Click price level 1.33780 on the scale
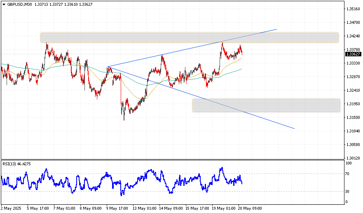363x213 pixels. 353,50
